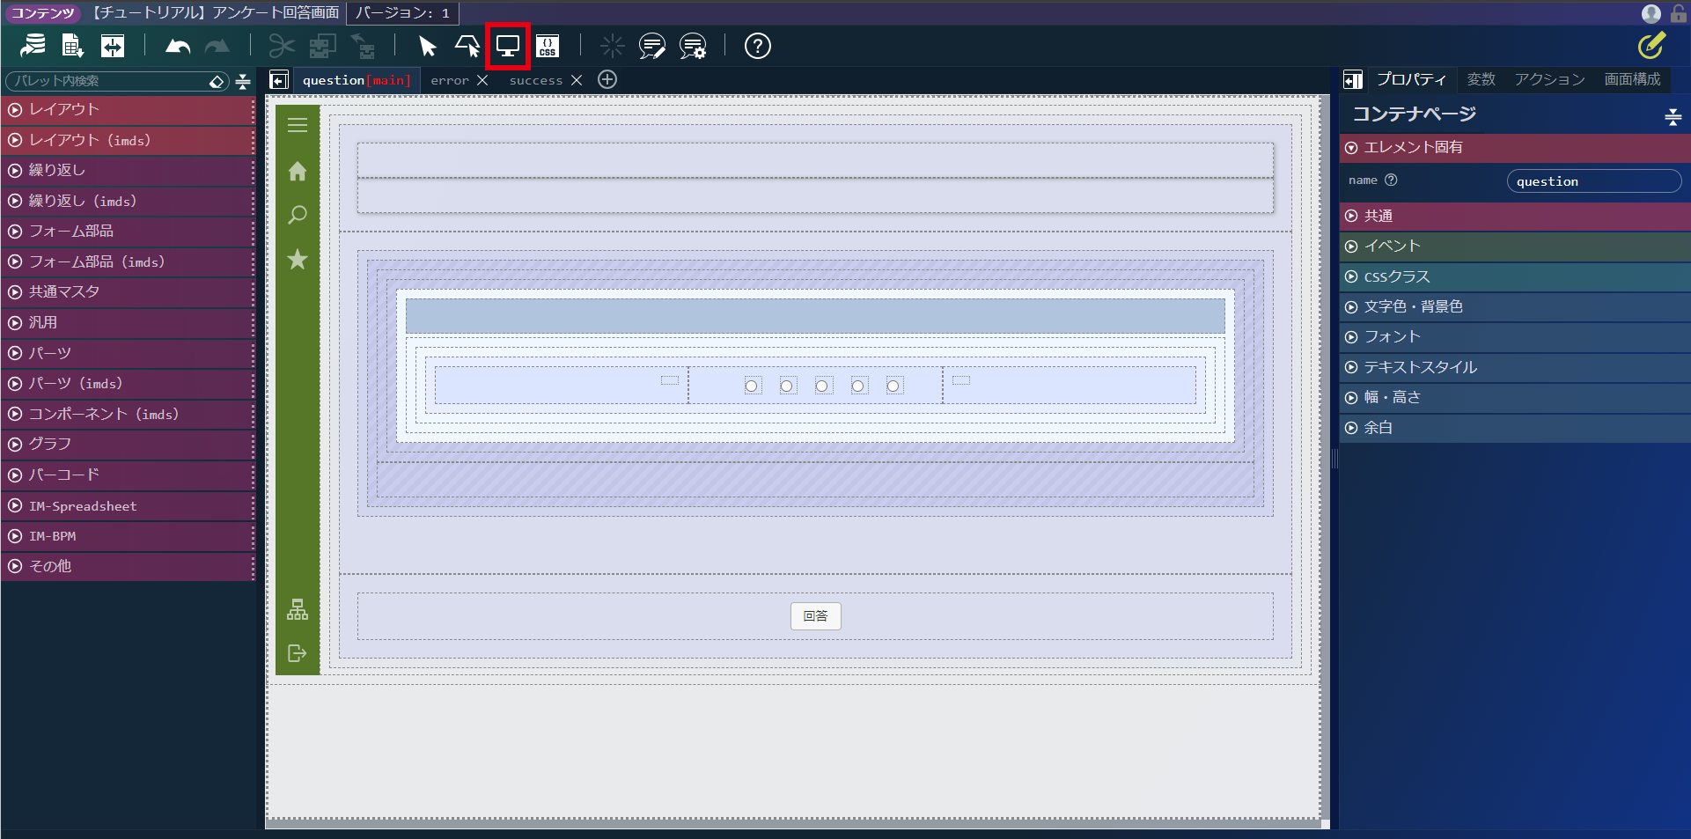Open help via question mark icon
The height and width of the screenshot is (839, 1691).
[757, 46]
